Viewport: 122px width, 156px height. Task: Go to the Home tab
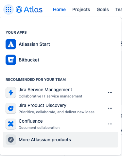[x=59, y=9]
